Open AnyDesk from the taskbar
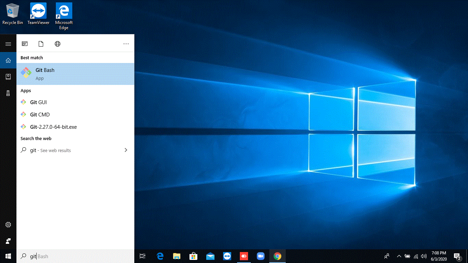Image resolution: width=468 pixels, height=263 pixels. pyautogui.click(x=244, y=256)
